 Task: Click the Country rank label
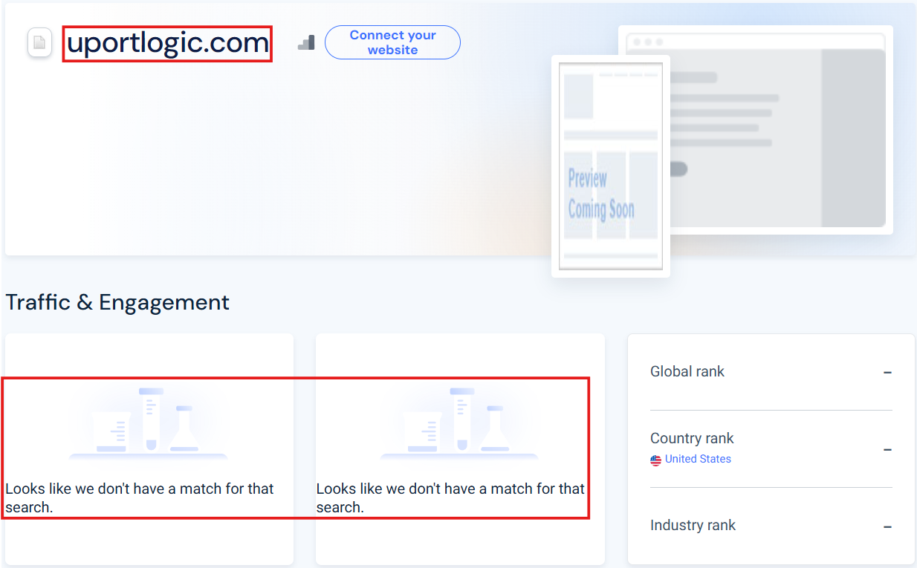coord(692,438)
